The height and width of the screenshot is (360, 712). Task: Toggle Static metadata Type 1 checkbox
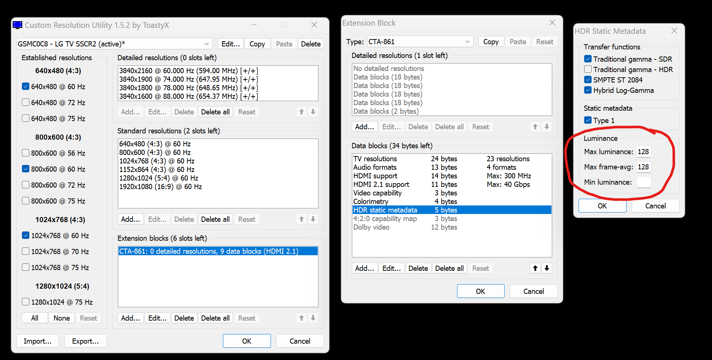[588, 120]
